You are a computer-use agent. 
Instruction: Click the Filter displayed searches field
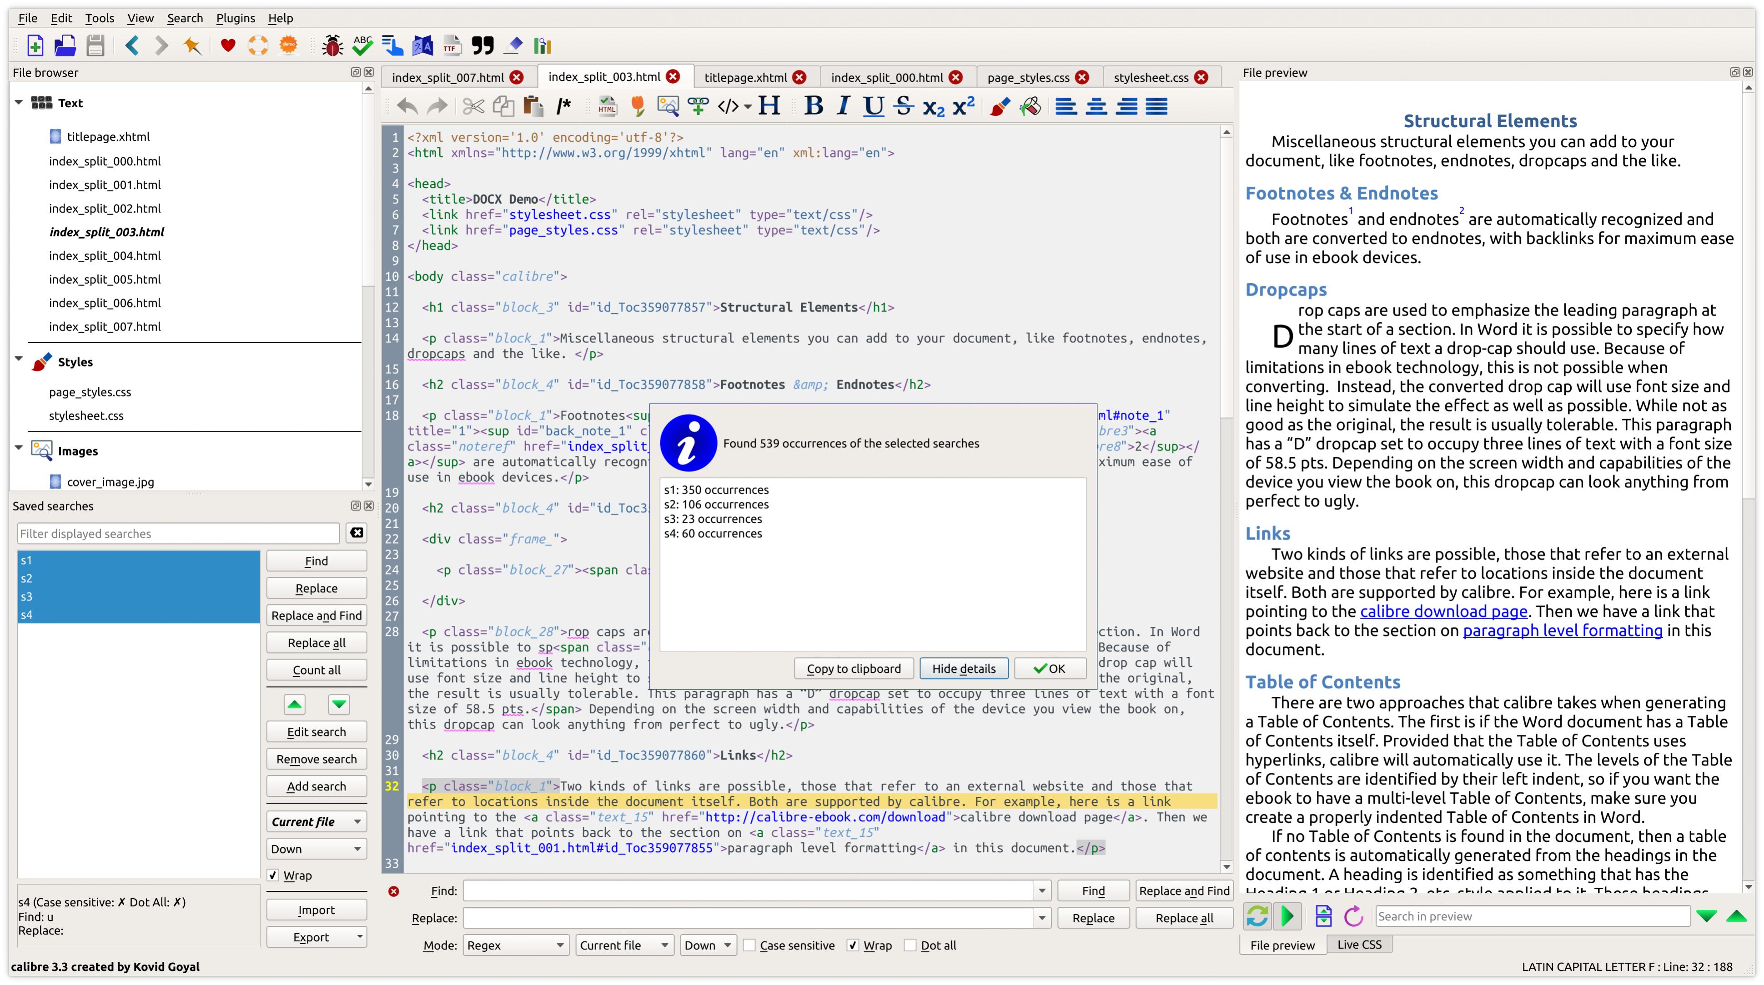click(x=178, y=533)
